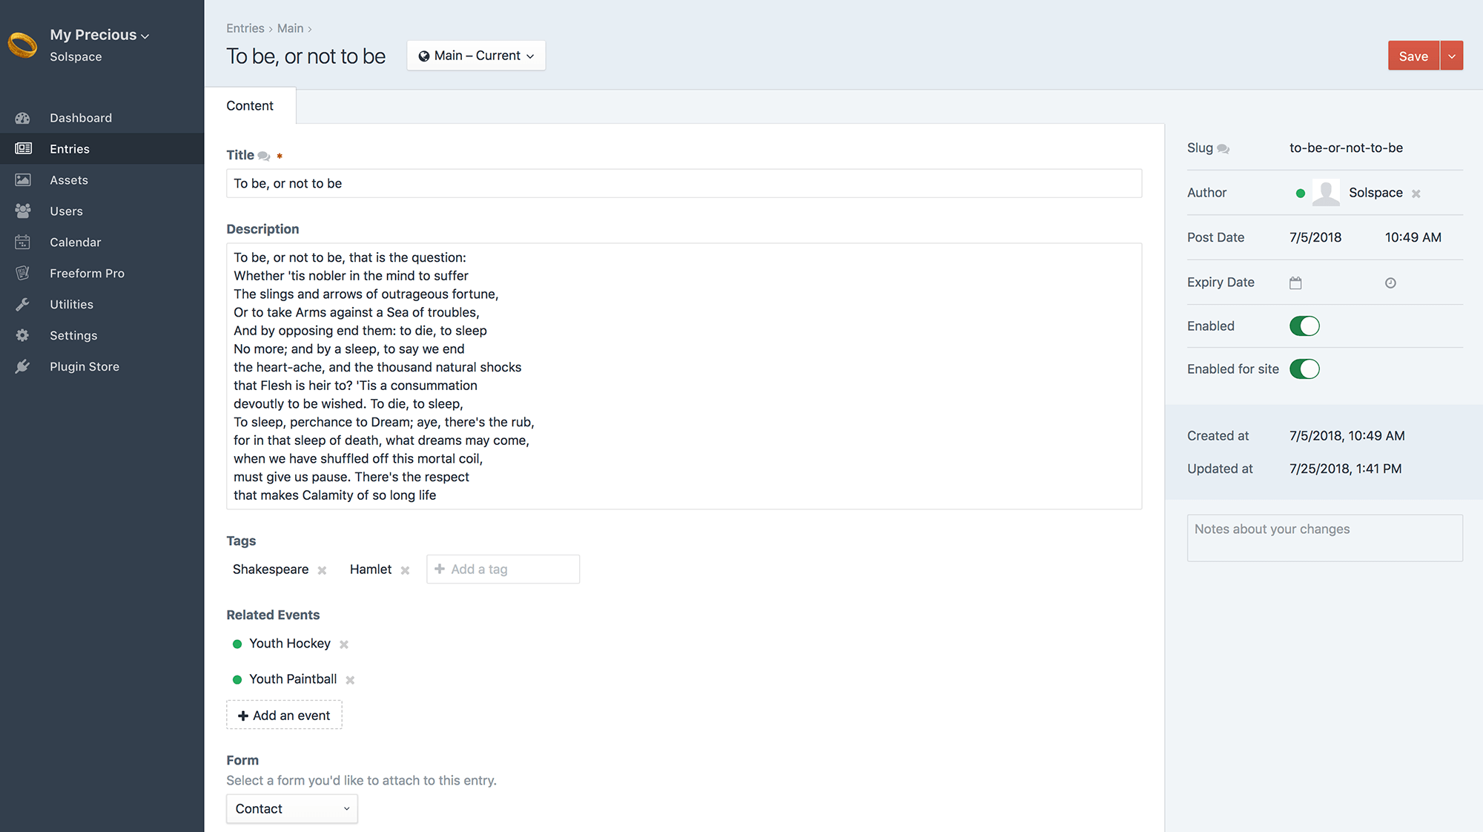
Task: Open the Save options dropdown arrow
Action: 1452,56
